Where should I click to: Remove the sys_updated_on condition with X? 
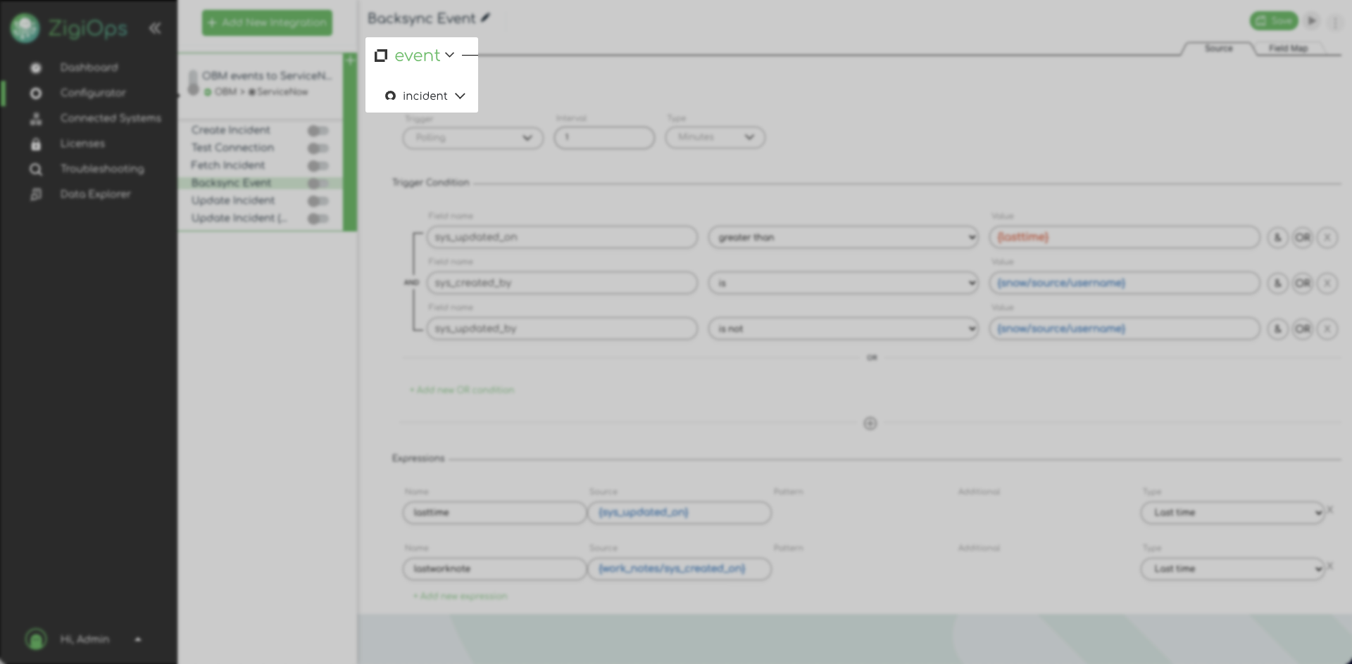point(1327,238)
